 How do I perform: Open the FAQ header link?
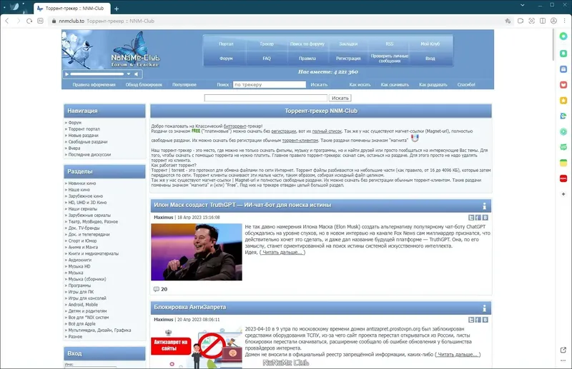267,59
